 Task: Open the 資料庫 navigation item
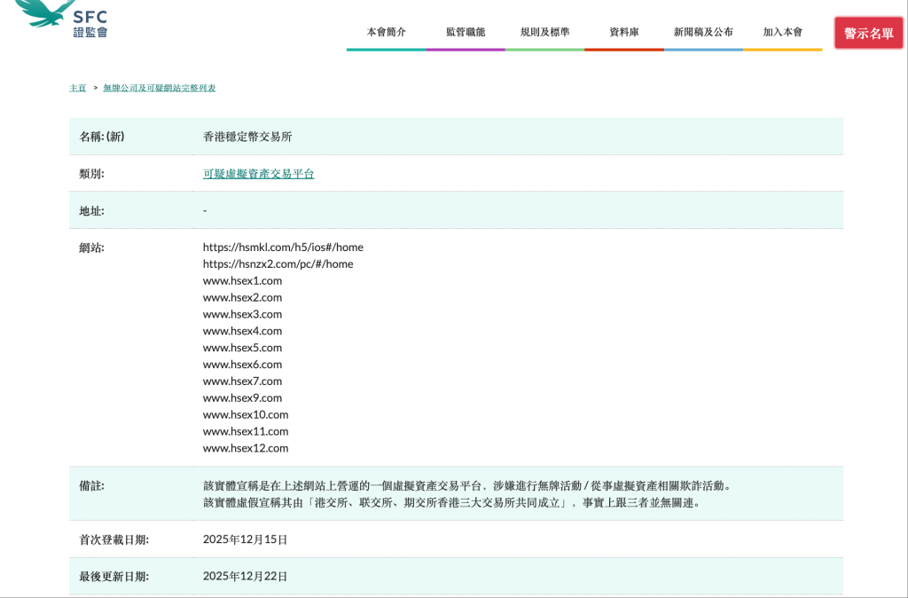pyautogui.click(x=623, y=32)
